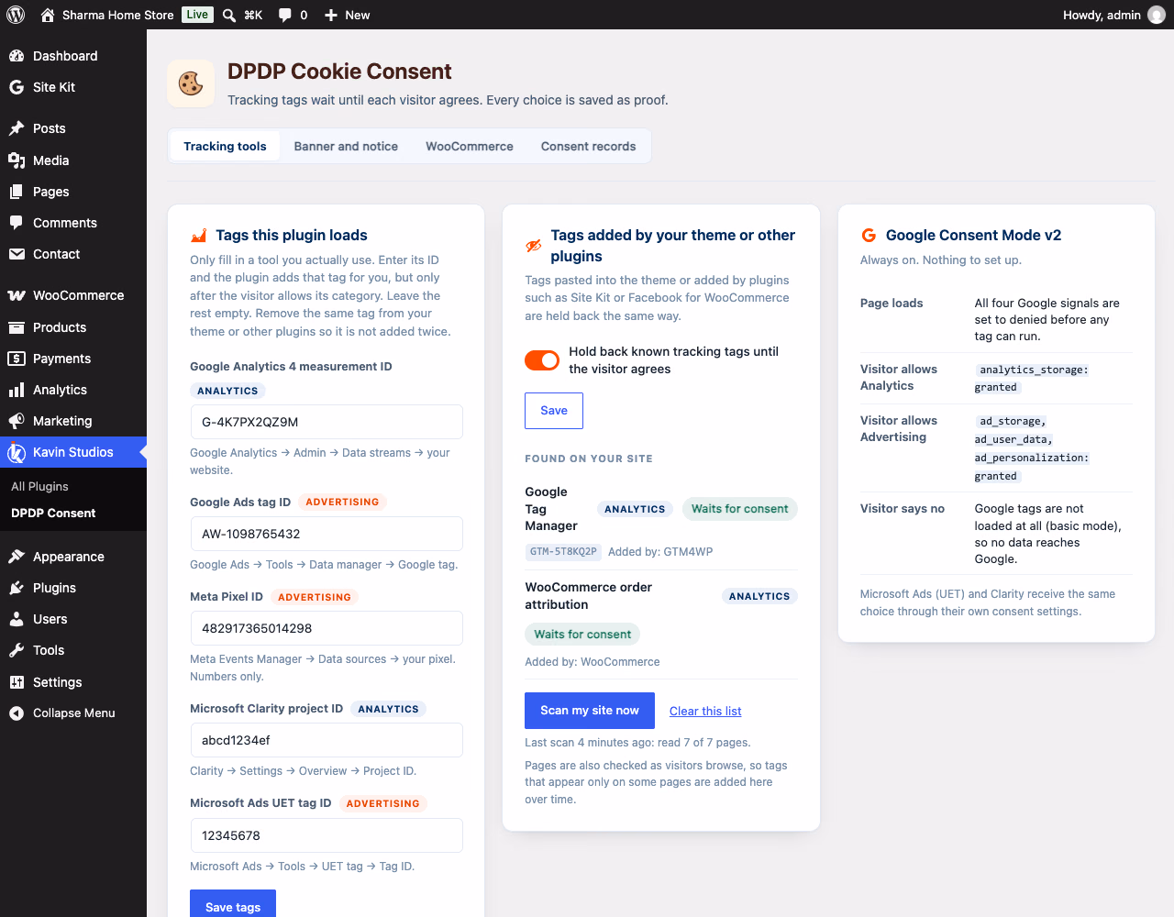1174x917 pixels.
Task: Open the search magnifier icon in admin bar
Action: coord(229,15)
